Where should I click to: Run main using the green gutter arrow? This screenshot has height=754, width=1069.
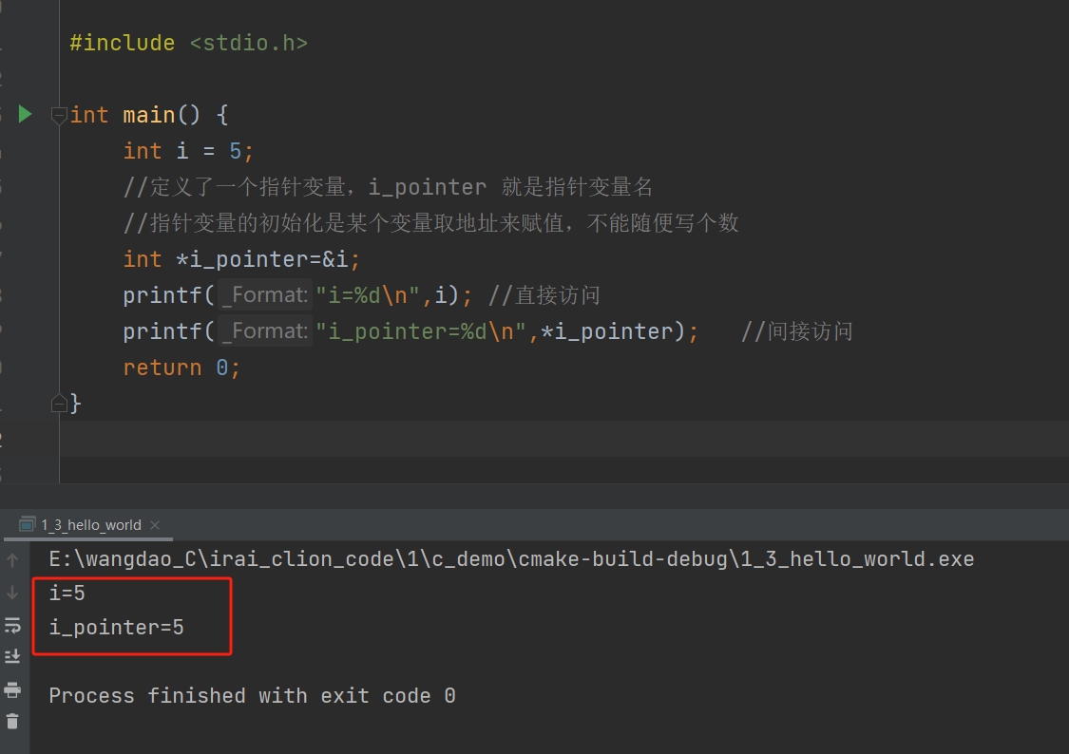point(25,114)
